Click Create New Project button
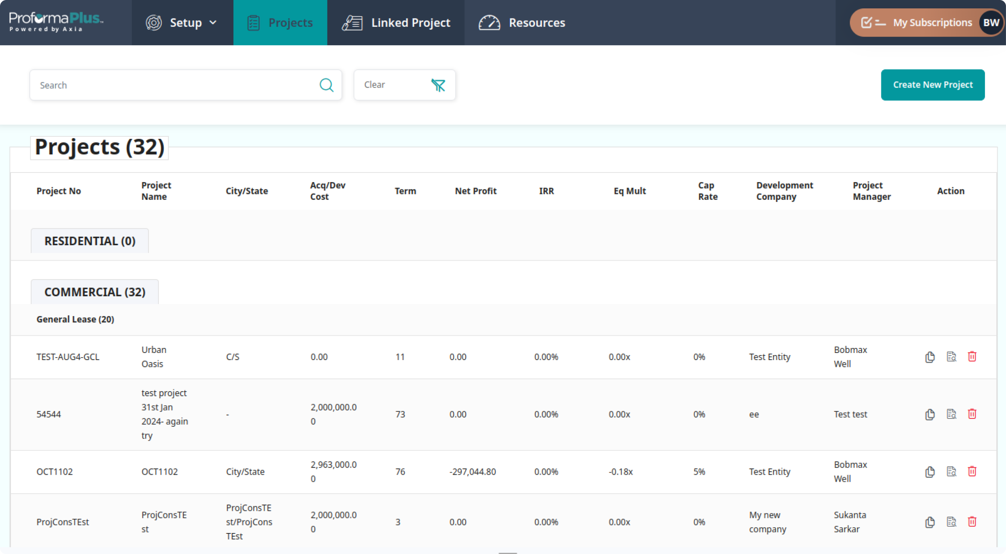This screenshot has width=1006, height=554. tap(933, 85)
